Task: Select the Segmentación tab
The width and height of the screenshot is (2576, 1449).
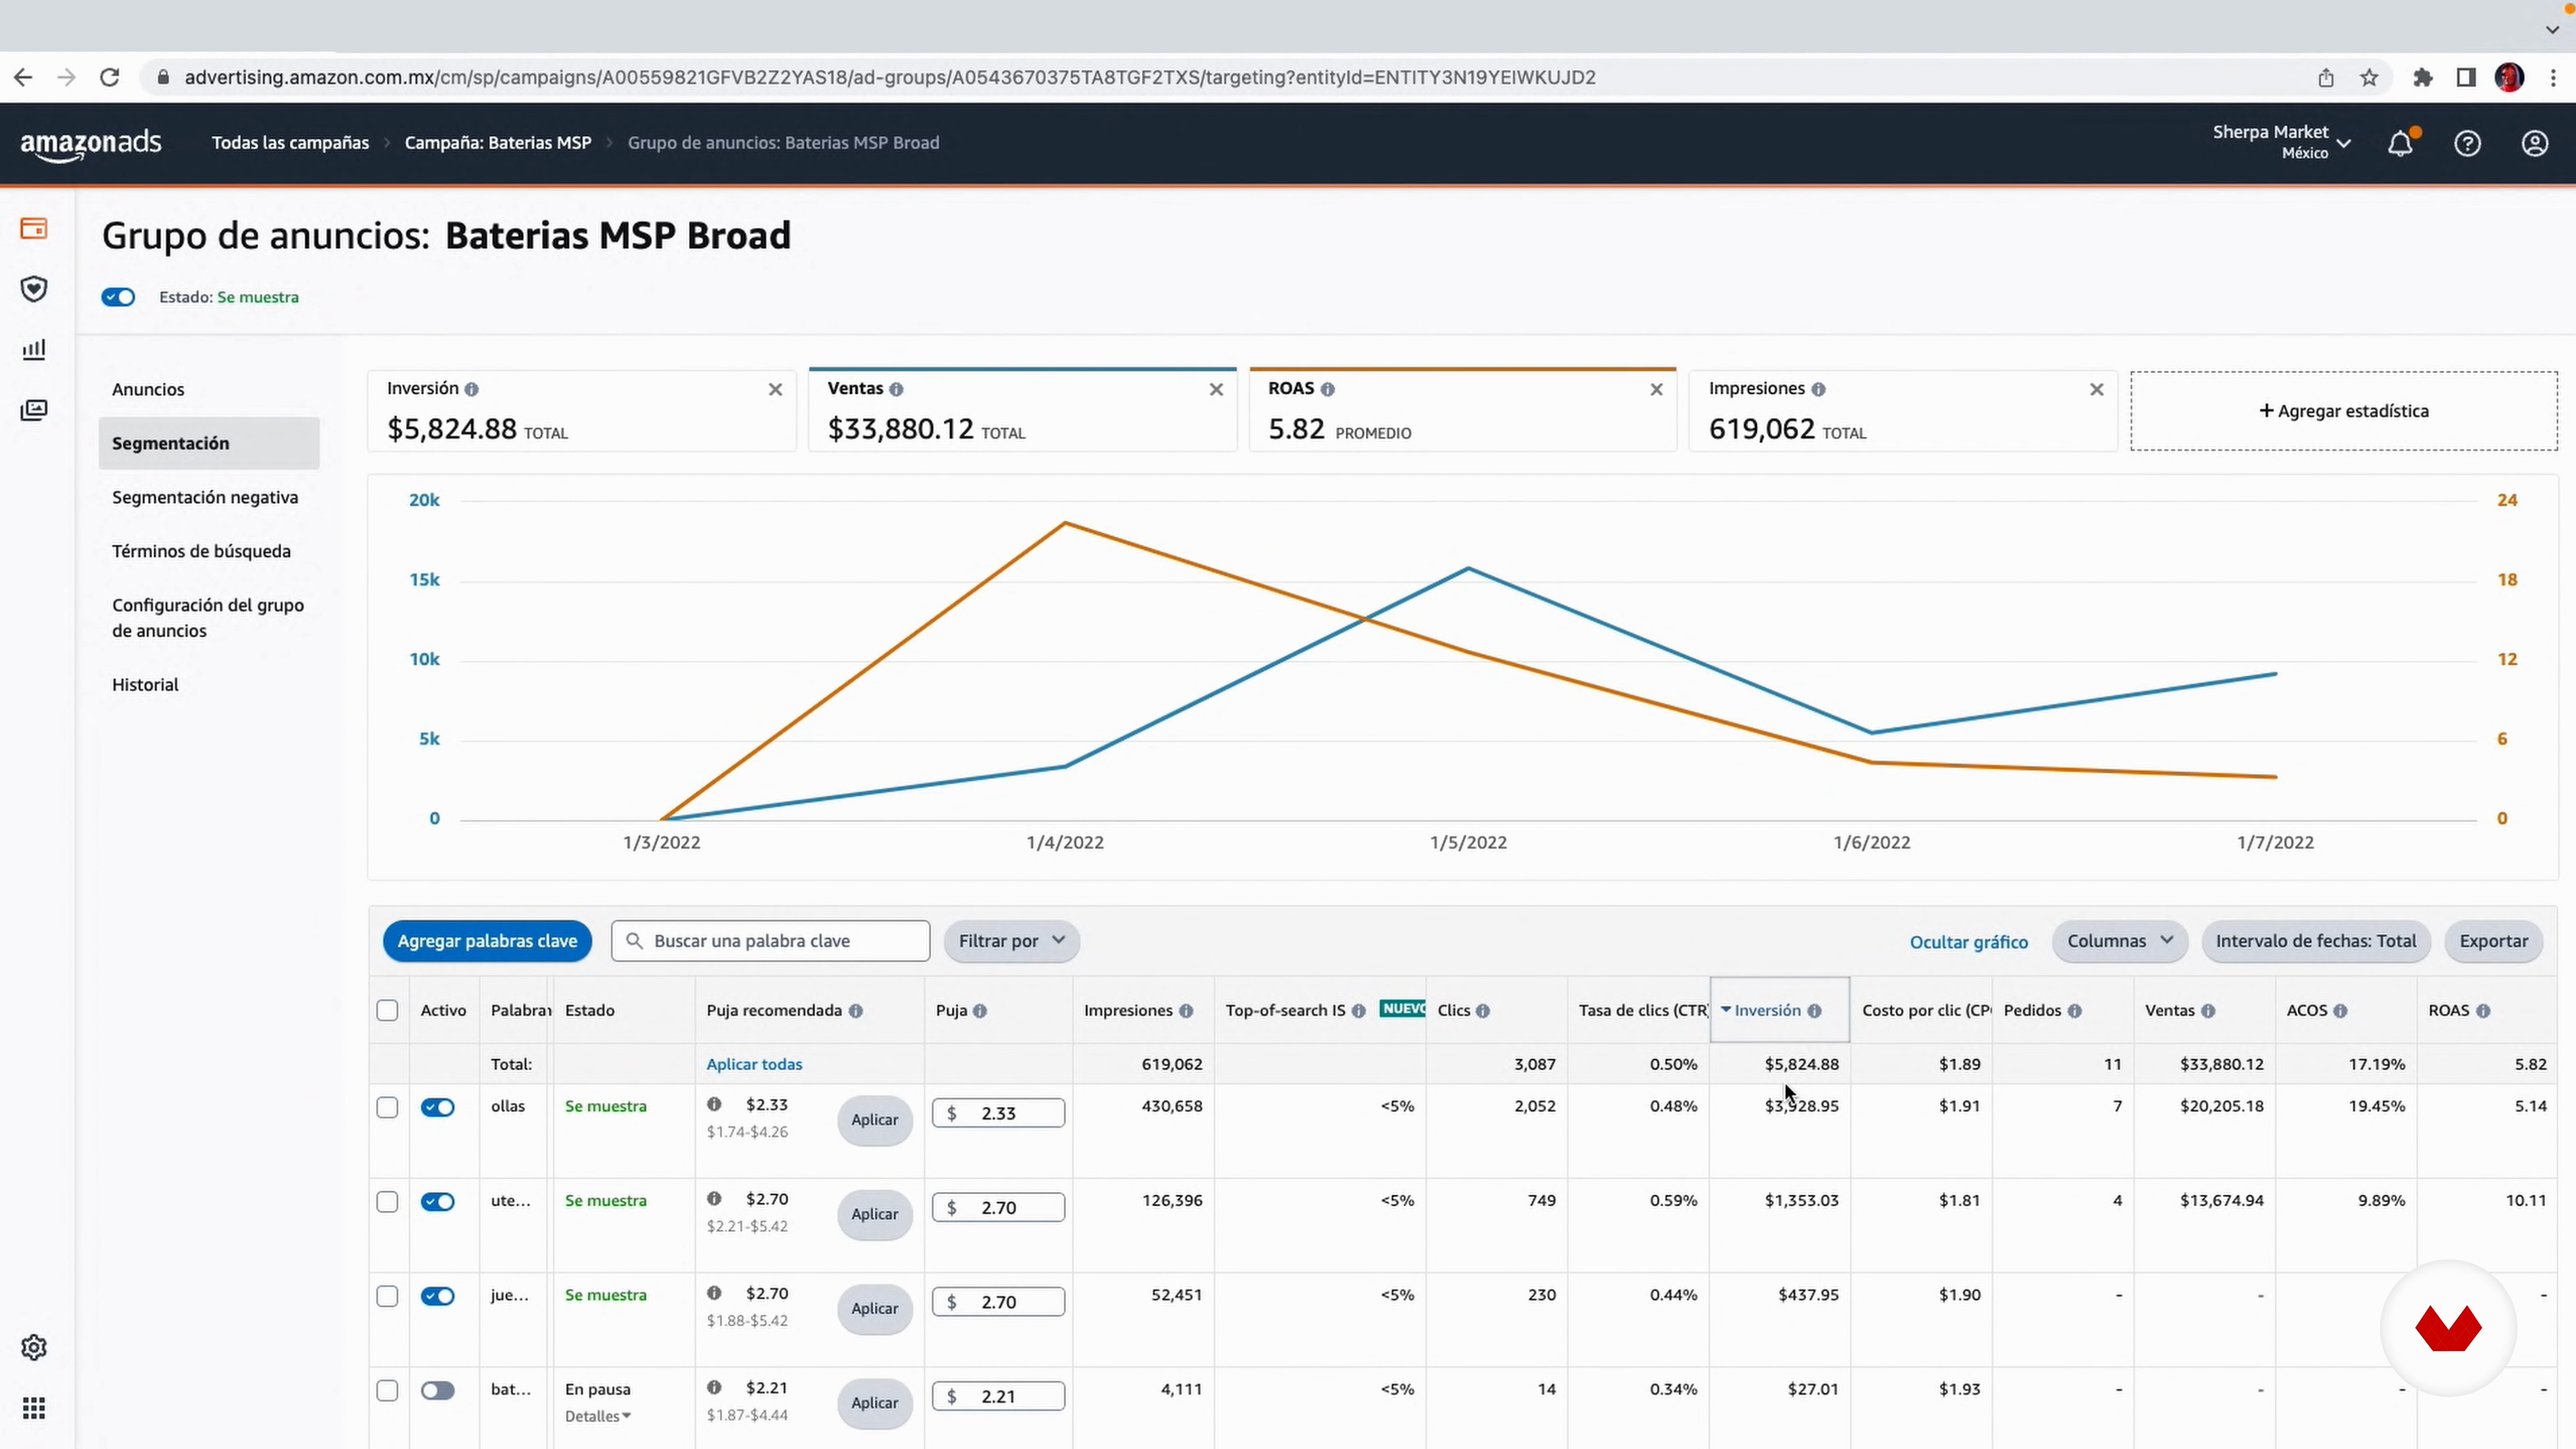Action: pyautogui.click(x=209, y=443)
